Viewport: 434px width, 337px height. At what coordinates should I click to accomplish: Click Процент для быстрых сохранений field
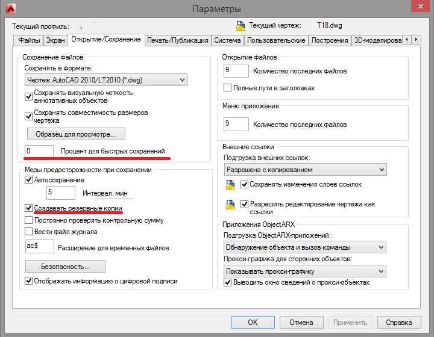[x=39, y=151]
